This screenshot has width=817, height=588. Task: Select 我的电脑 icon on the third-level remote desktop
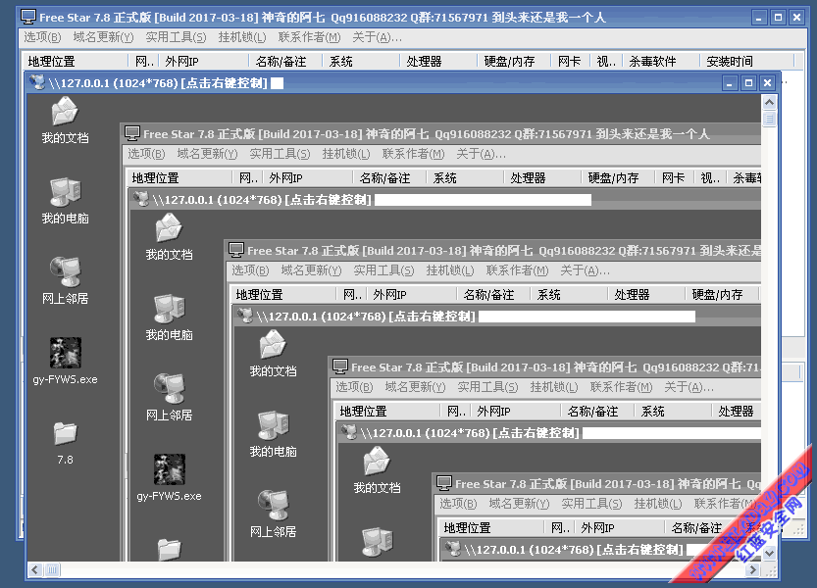point(273,434)
